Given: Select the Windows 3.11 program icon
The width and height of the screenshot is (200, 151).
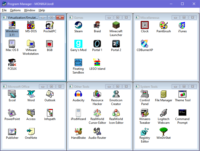Looking at the screenshot, I should click(x=12, y=25).
